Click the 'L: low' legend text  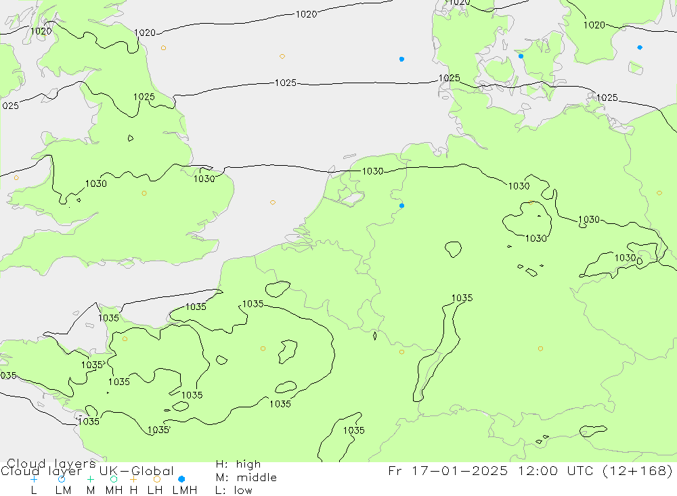(234, 491)
